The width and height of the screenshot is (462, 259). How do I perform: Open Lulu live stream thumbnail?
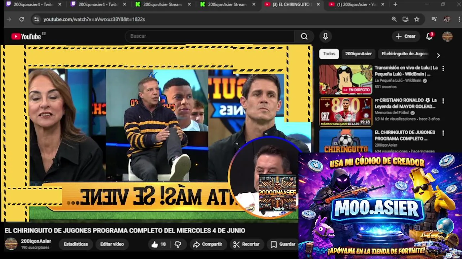pos(345,79)
